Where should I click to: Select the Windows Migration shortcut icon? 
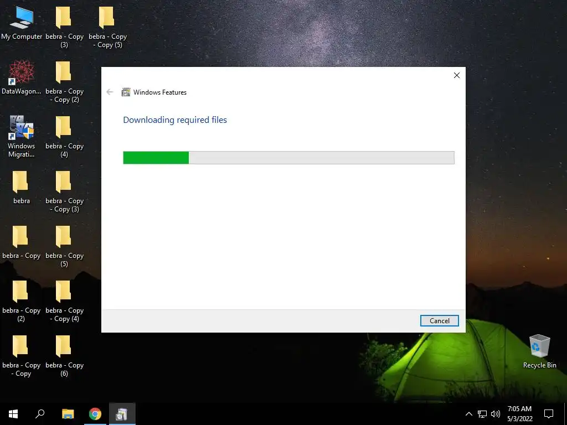coord(22,137)
